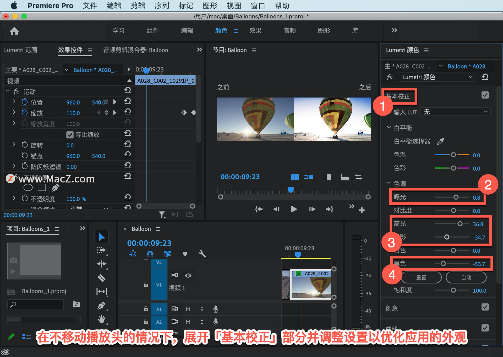503x357 pixels.
Task: Create ellipse mask under opacity
Action: coord(28,188)
